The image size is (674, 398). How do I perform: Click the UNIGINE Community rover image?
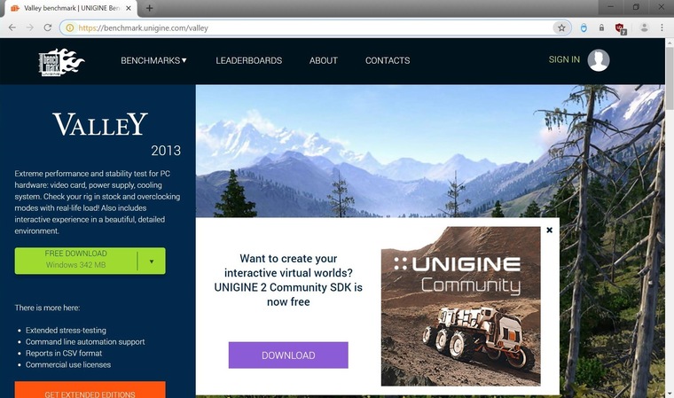point(461,306)
